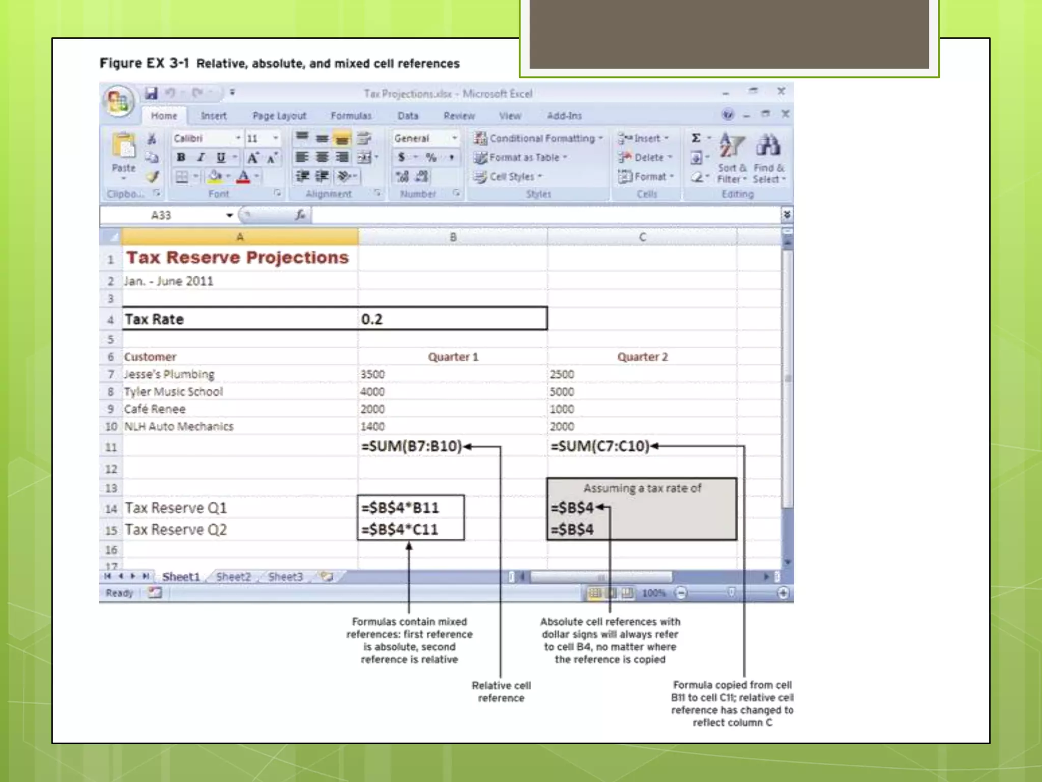Switch to the Formulas ribbon tab

[351, 116]
